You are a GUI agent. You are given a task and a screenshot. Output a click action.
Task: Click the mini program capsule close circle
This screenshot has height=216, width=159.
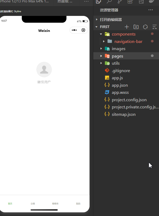[83, 30]
